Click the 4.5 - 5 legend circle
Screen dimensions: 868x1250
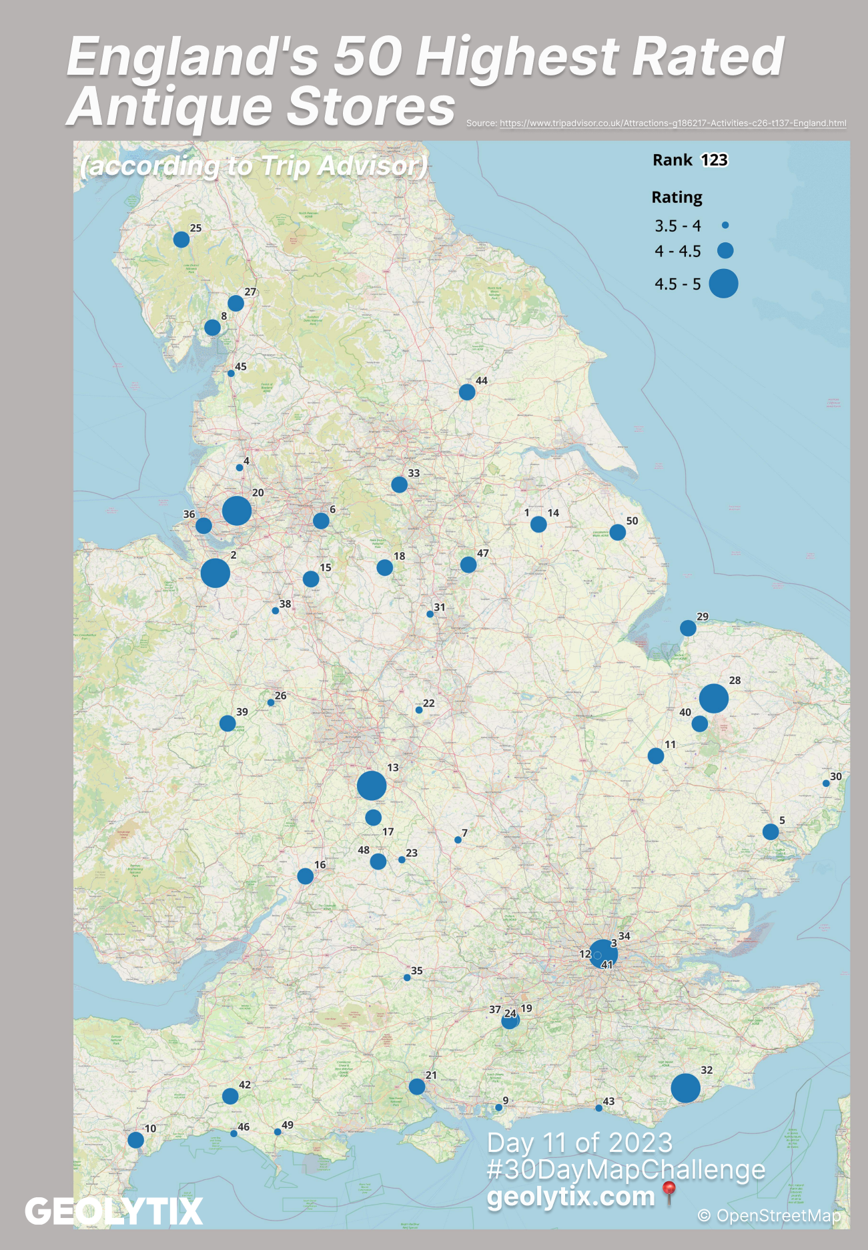[723, 284]
